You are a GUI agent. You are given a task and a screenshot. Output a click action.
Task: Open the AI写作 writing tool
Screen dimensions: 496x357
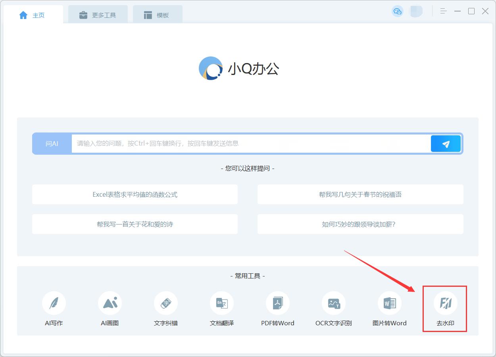pyautogui.click(x=54, y=303)
